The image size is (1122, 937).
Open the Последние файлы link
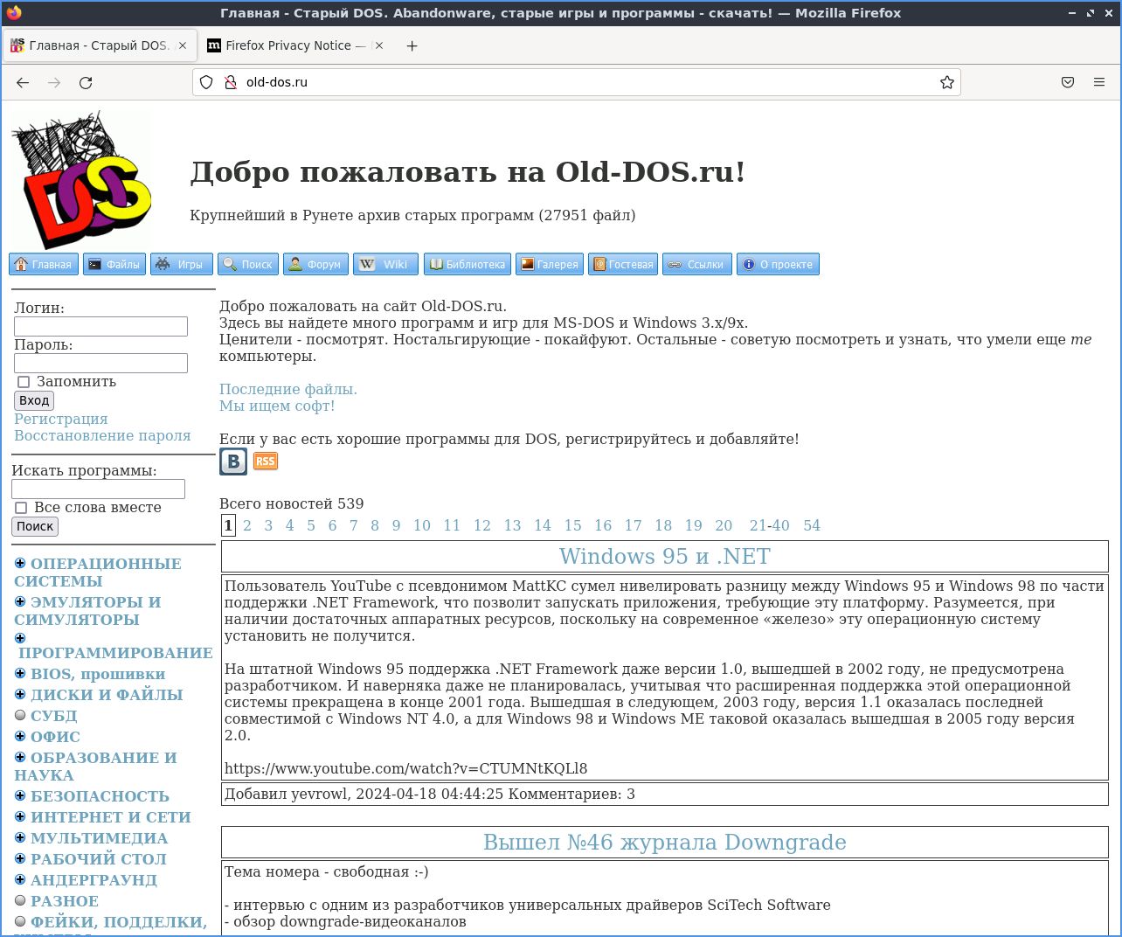click(x=288, y=389)
